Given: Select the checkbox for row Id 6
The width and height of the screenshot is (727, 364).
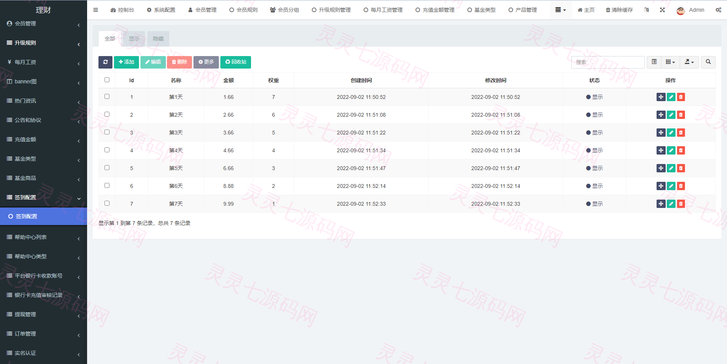Looking at the screenshot, I should [x=107, y=186].
